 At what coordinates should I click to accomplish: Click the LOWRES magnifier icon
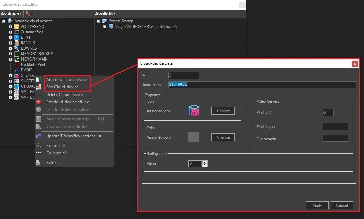[17, 48]
